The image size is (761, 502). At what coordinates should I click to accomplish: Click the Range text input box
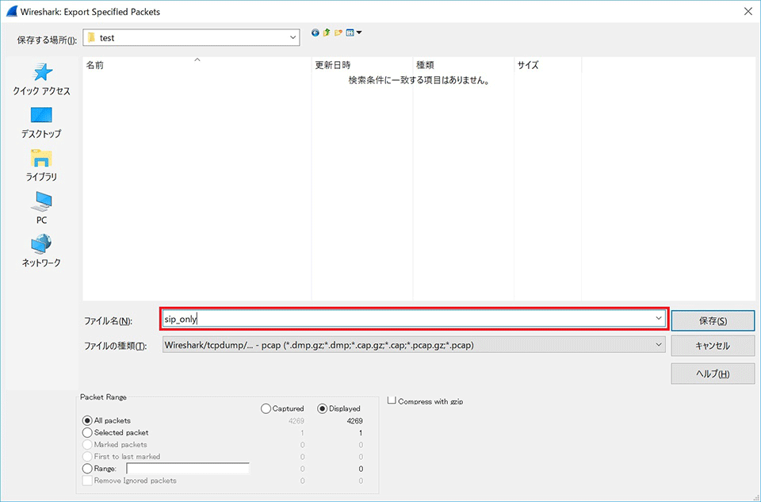click(188, 469)
